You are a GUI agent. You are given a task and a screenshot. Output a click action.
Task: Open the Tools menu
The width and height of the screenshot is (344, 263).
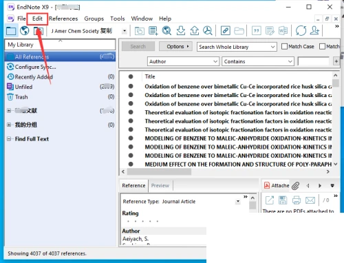(118, 19)
